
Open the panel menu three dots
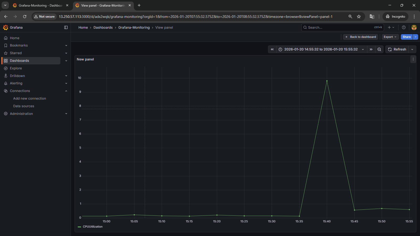413,59
